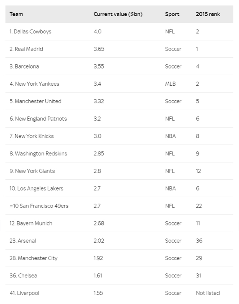The width and height of the screenshot is (239, 304).
Task: Select the Chelsea value 1.61 cell
Action: (x=98, y=276)
